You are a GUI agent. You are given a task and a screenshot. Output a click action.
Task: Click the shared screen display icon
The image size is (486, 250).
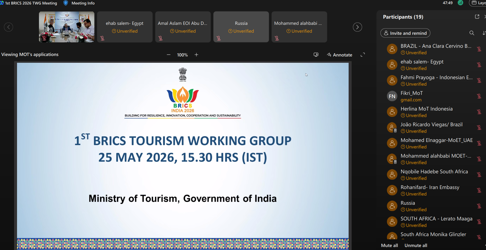point(316,55)
